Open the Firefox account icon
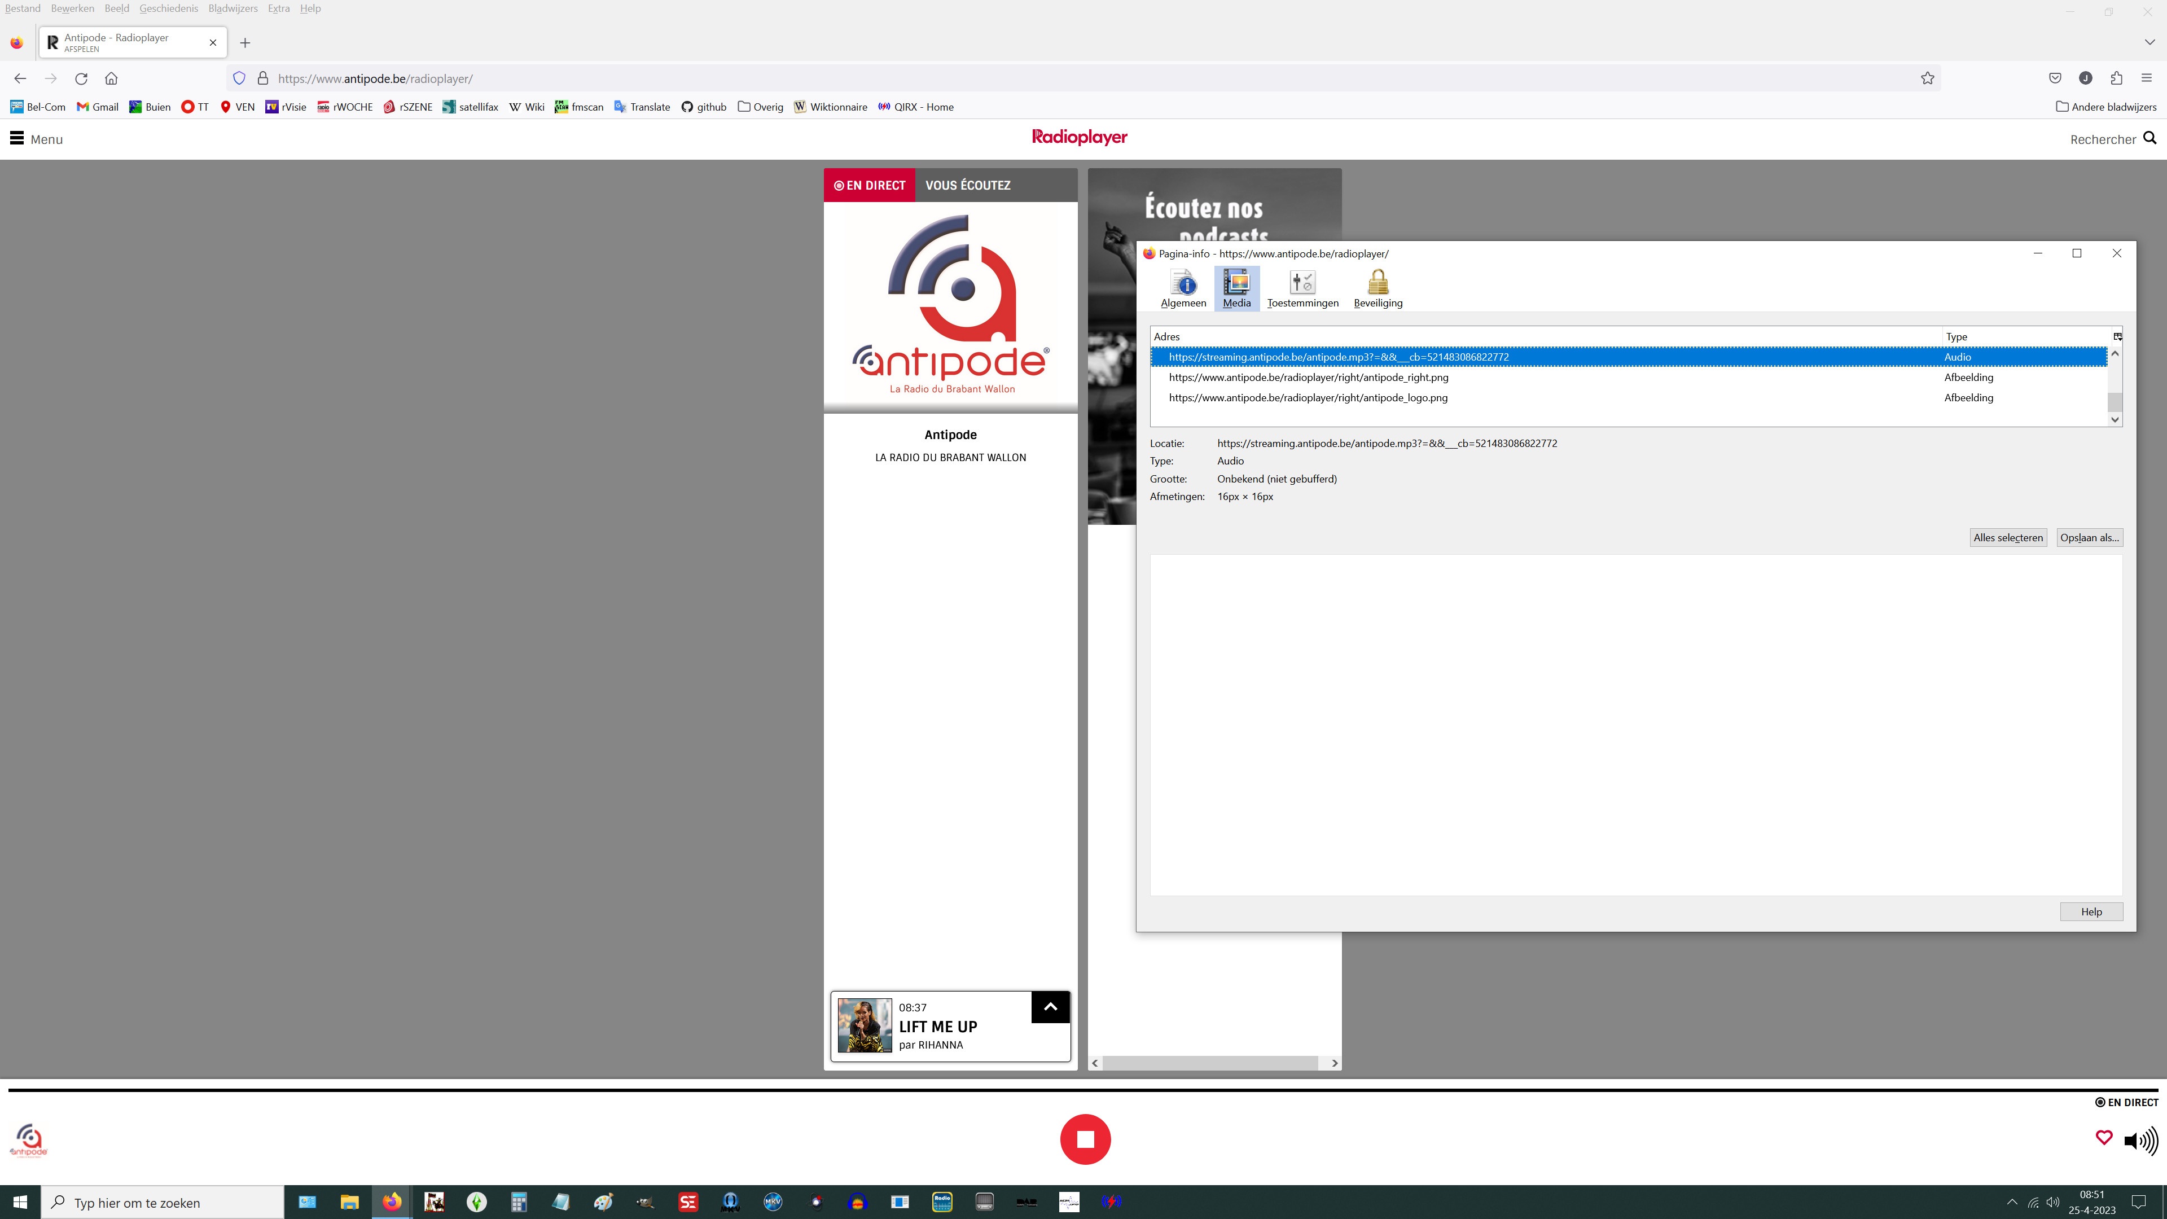This screenshot has width=2167, height=1219. [2085, 78]
